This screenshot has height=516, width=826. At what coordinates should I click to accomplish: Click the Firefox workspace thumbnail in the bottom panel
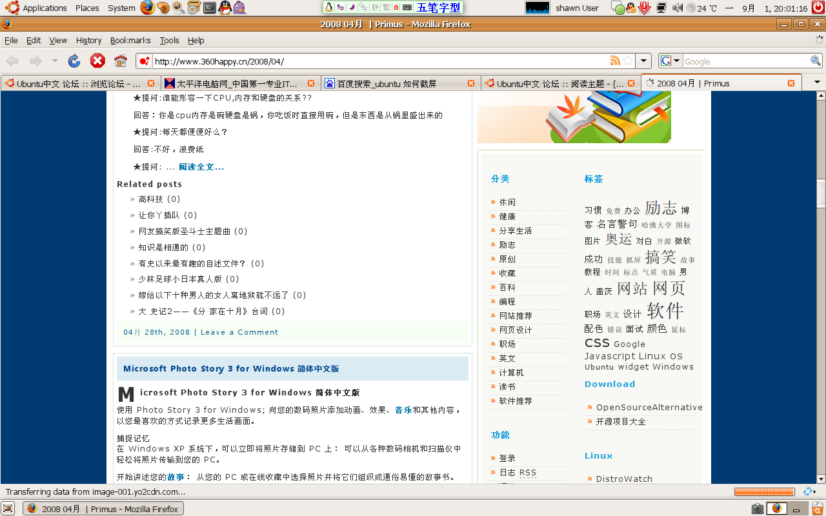point(776,508)
